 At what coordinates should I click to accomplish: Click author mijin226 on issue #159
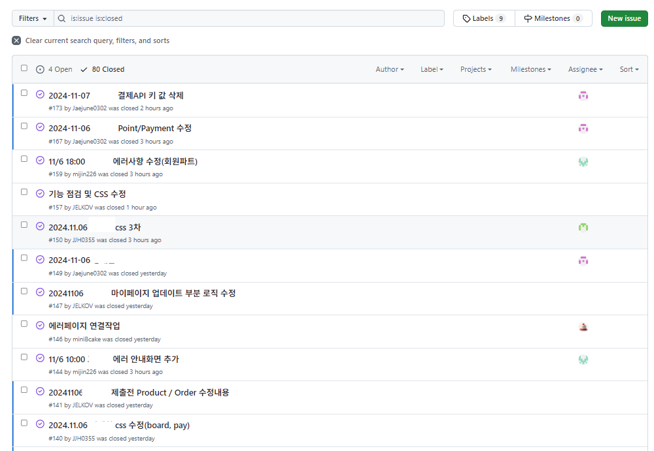pos(84,174)
